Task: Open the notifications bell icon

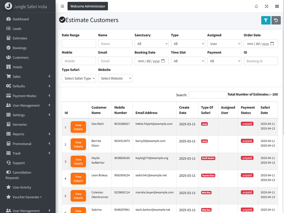Action: click(x=256, y=6)
